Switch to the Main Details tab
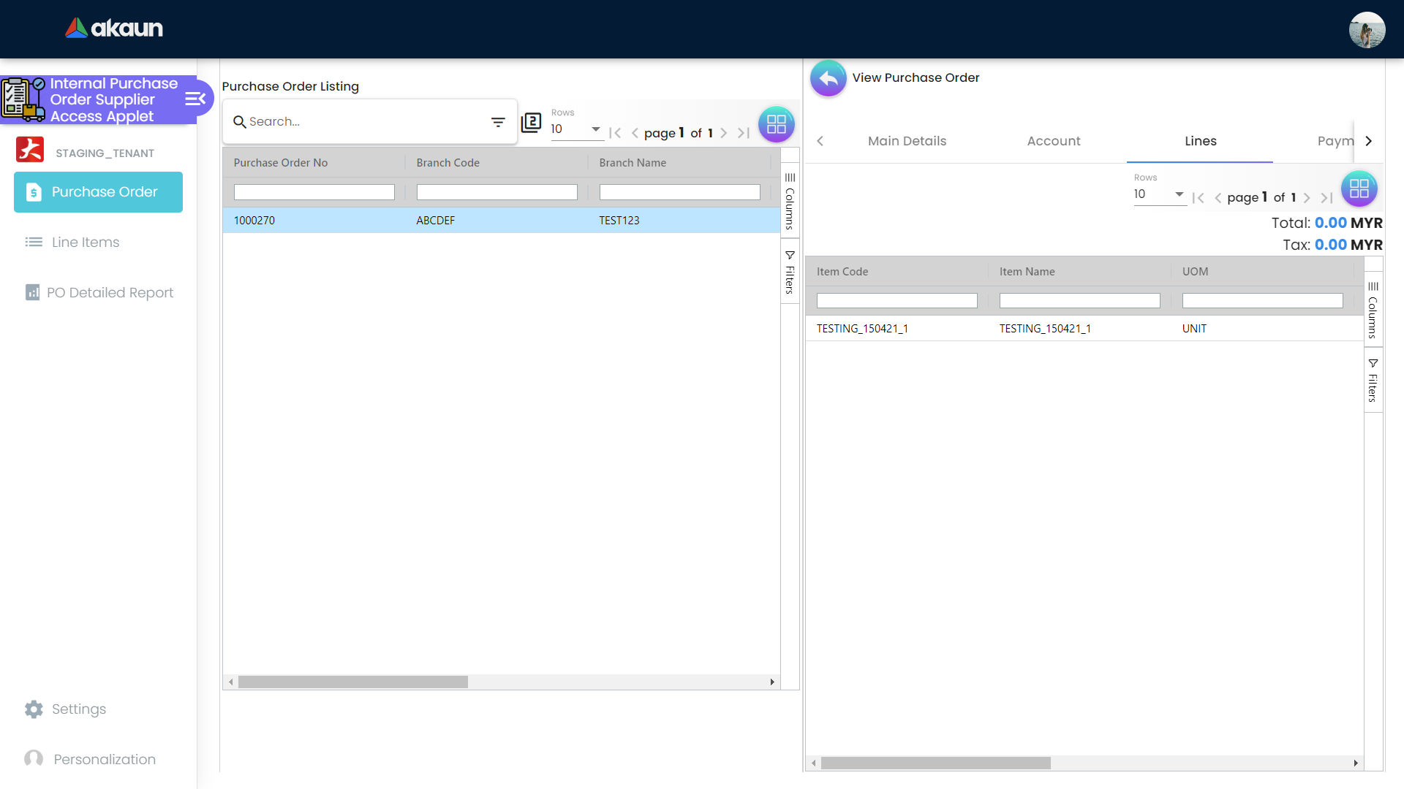This screenshot has width=1404, height=789. pos(907,141)
